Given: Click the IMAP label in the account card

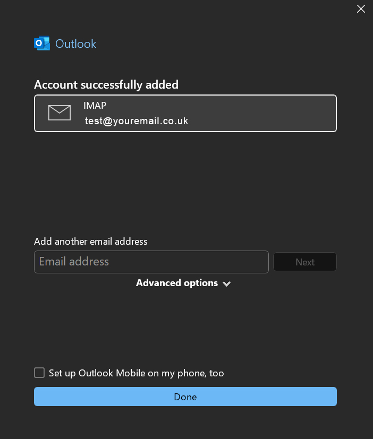Looking at the screenshot, I should [95, 106].
